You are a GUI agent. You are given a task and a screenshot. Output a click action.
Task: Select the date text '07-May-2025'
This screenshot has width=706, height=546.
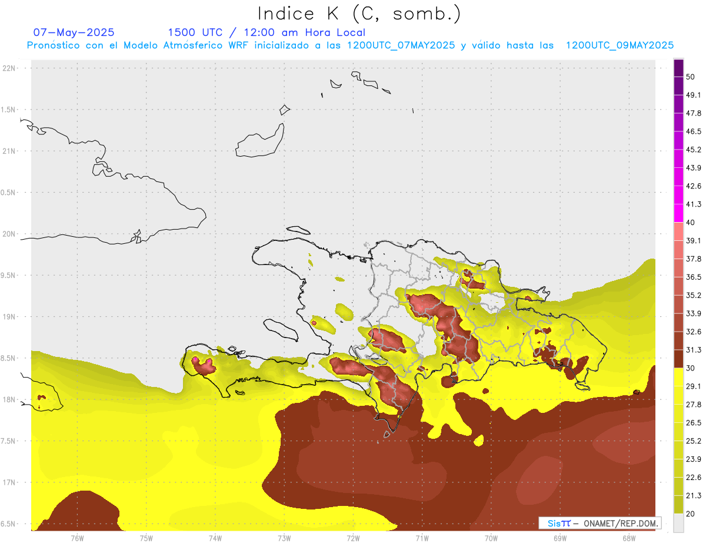pyautogui.click(x=74, y=32)
